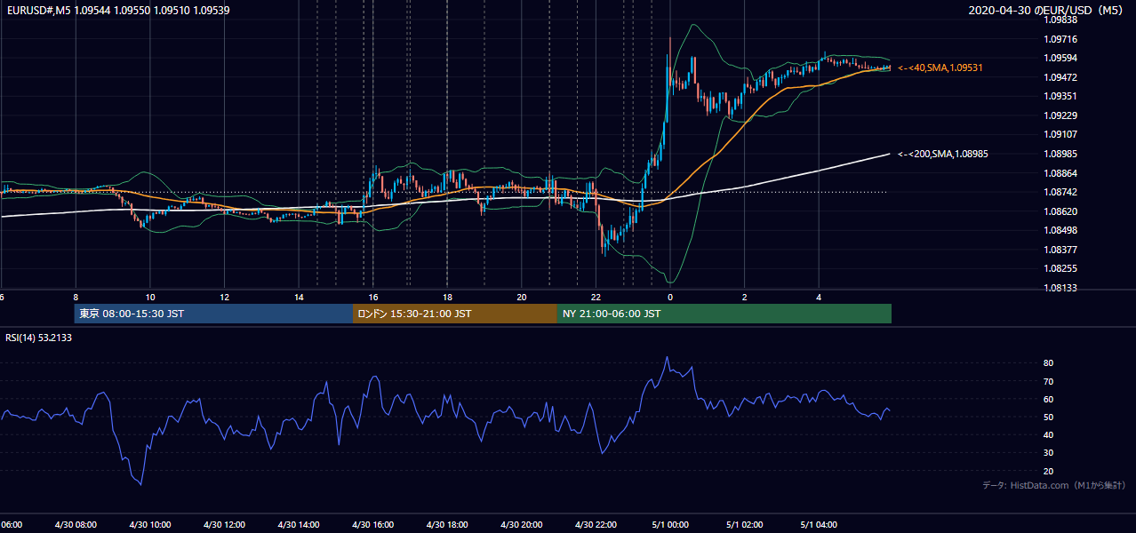Click price scale value 1.09472
The image size is (1136, 533).
point(1060,77)
